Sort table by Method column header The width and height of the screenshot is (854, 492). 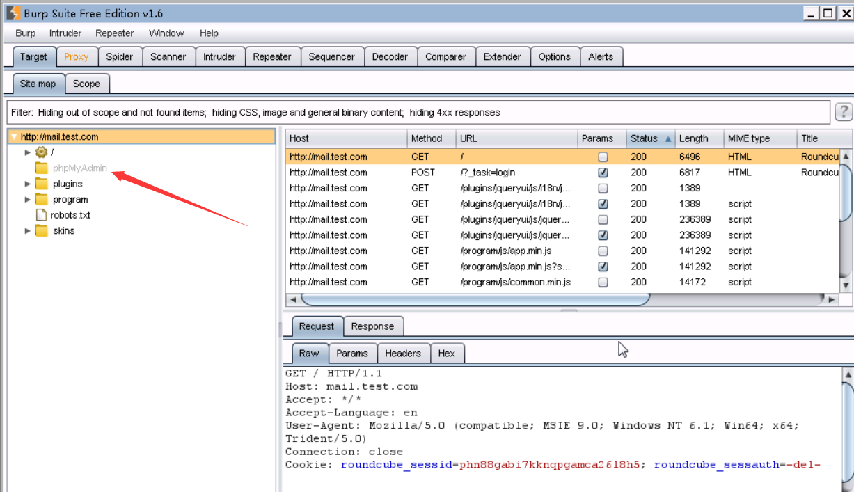(x=432, y=138)
